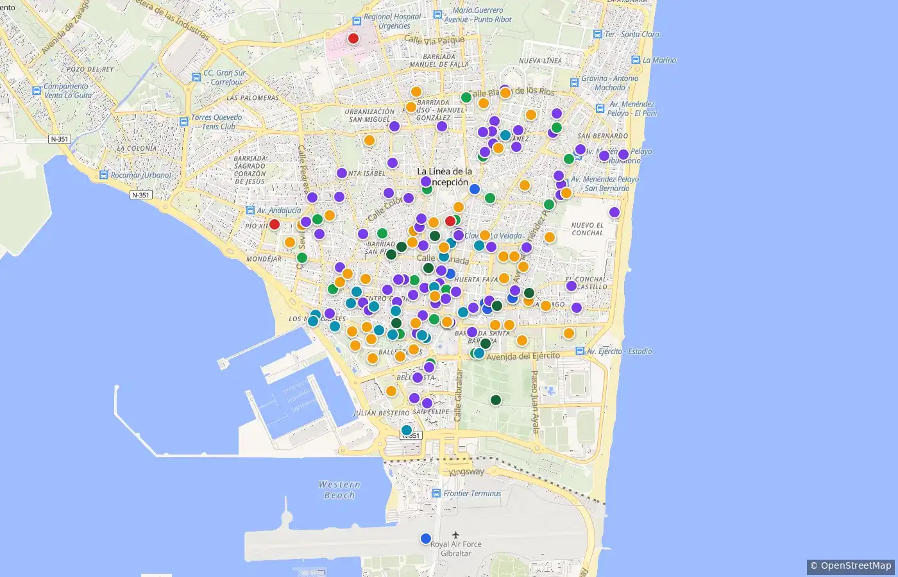Select the Rocamar (Urbano) bus stop icon
898x577 pixels.
(x=103, y=175)
